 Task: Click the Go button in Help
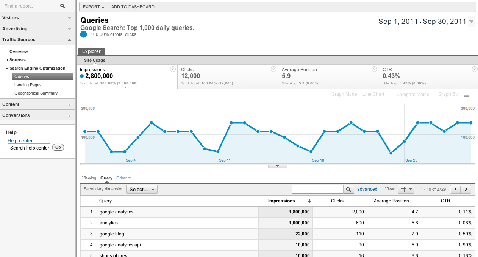tap(58, 148)
